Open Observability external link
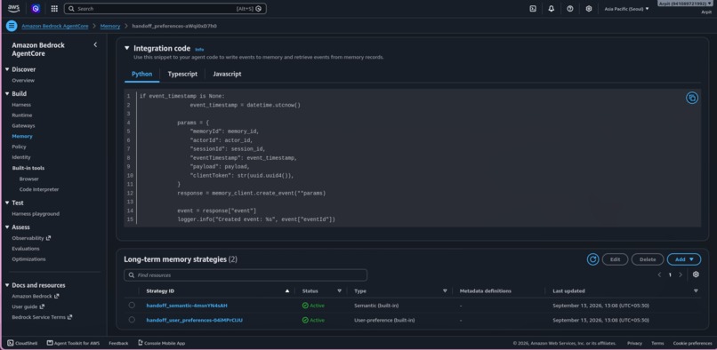Screen dimensions: 717x350 [31, 238]
